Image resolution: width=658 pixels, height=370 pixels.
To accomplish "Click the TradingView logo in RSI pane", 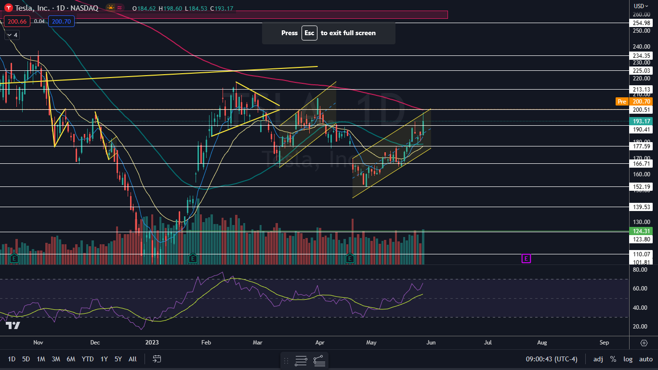I will pos(13,326).
